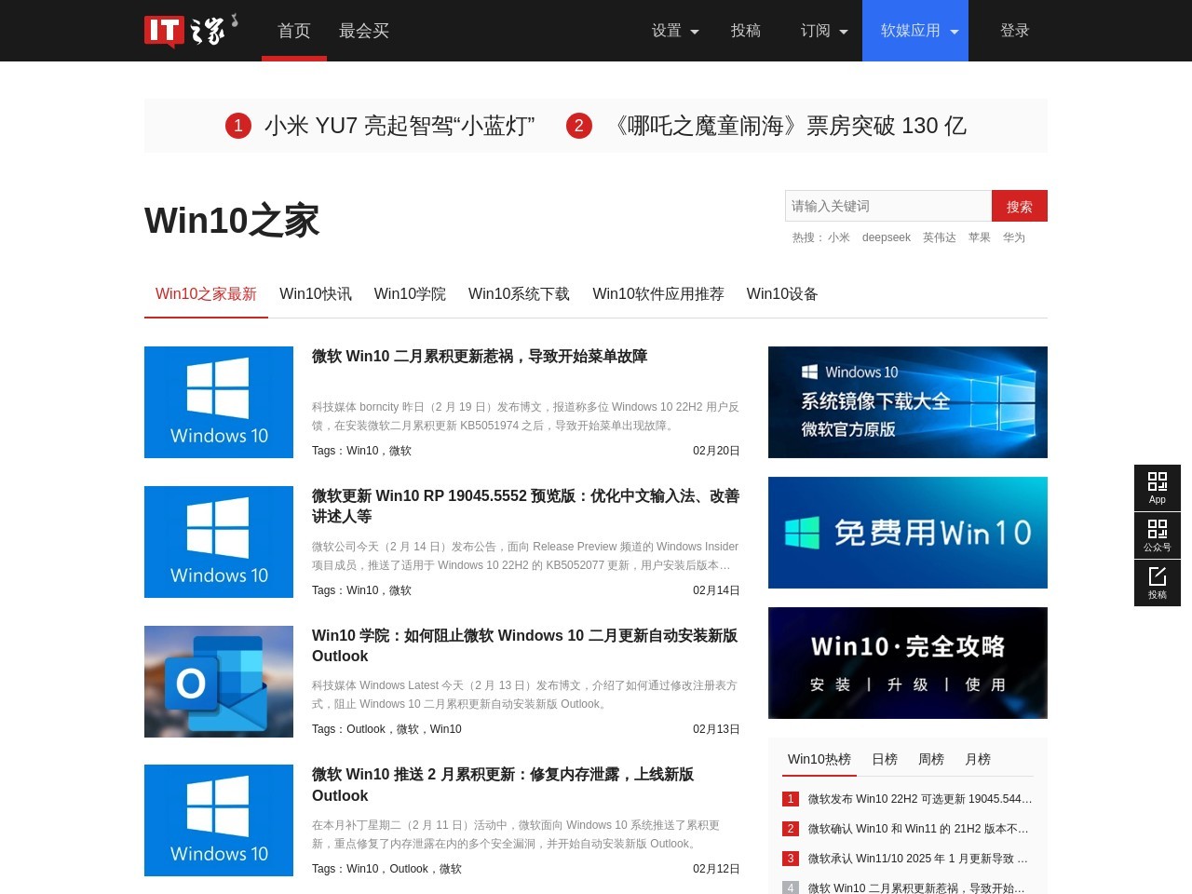
Task: Open article Win10 推送 2 月累积更新
Action: tap(503, 785)
